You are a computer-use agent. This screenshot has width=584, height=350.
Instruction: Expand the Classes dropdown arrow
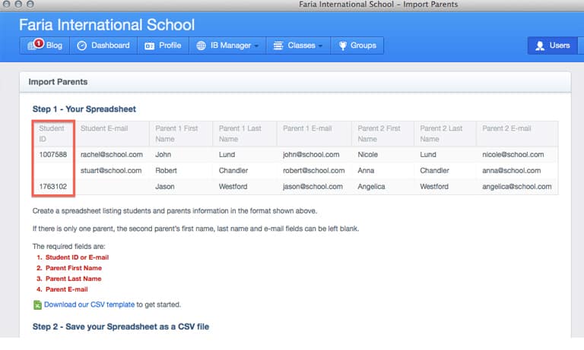pyautogui.click(x=320, y=46)
